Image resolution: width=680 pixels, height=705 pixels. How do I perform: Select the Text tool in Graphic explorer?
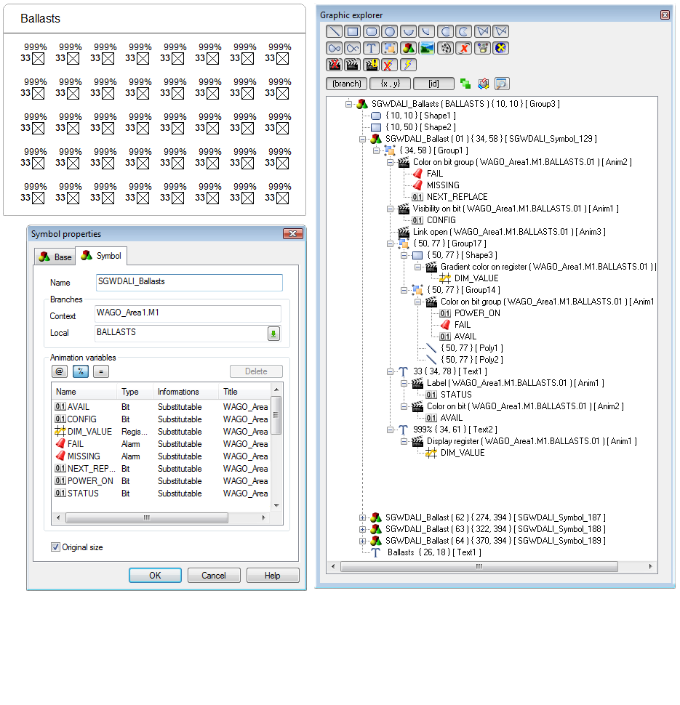click(x=371, y=48)
